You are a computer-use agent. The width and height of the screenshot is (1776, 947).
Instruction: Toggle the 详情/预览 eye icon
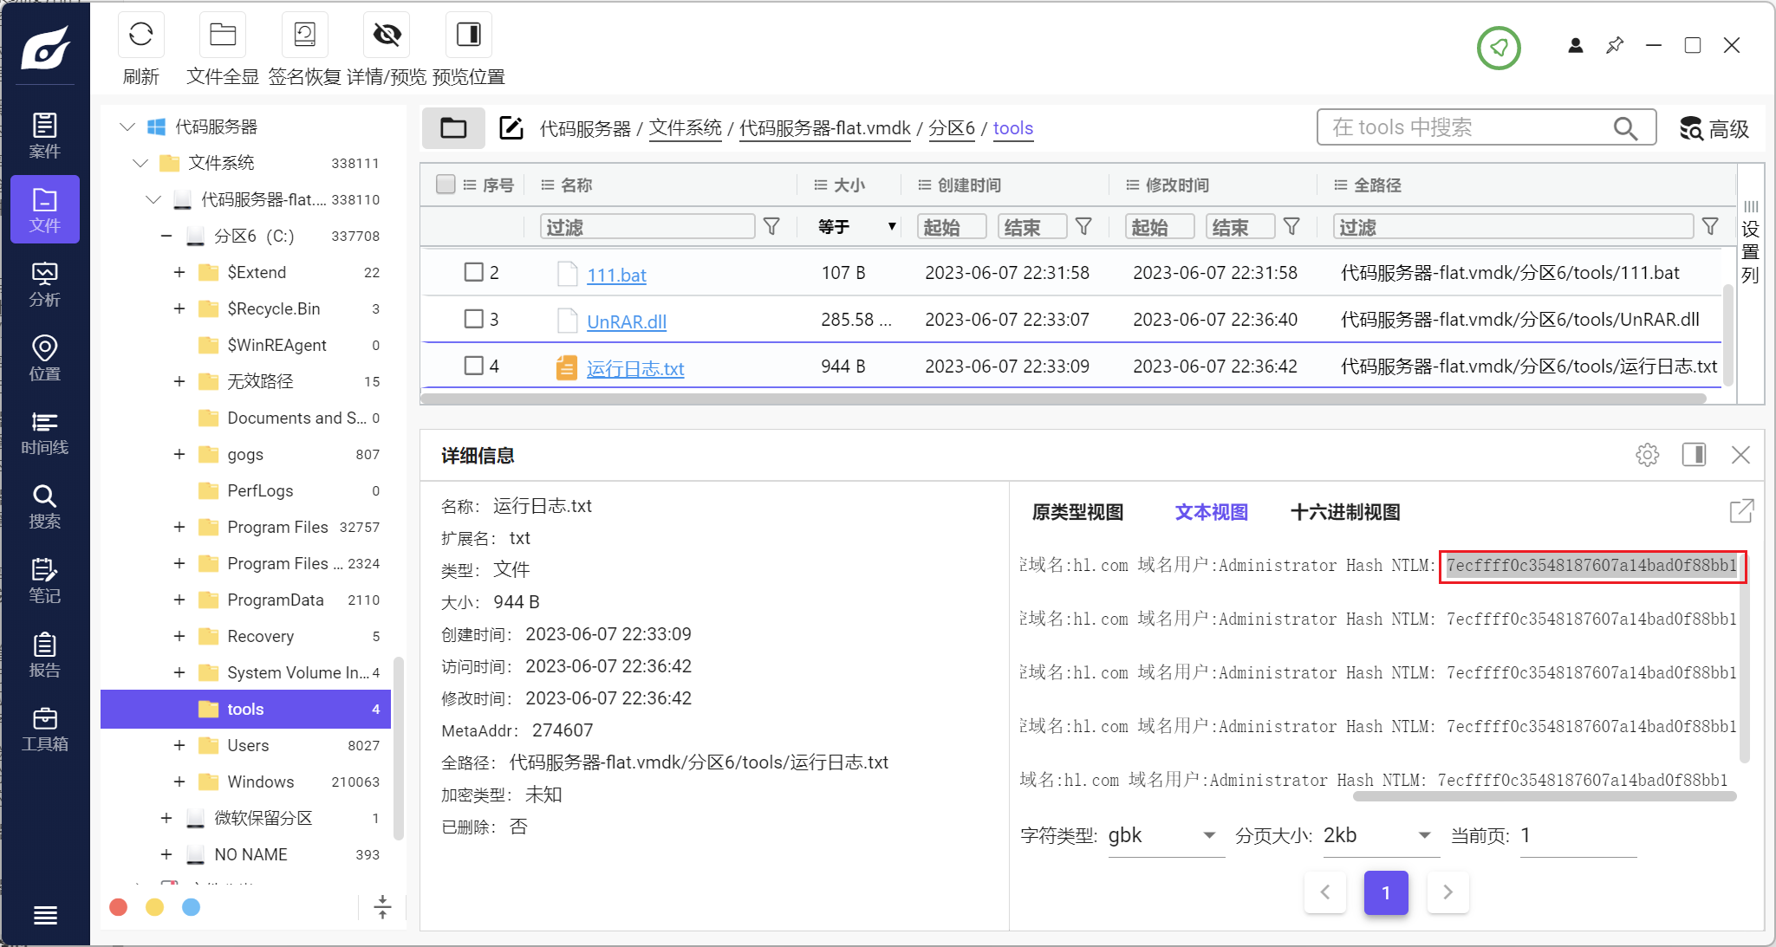click(387, 35)
